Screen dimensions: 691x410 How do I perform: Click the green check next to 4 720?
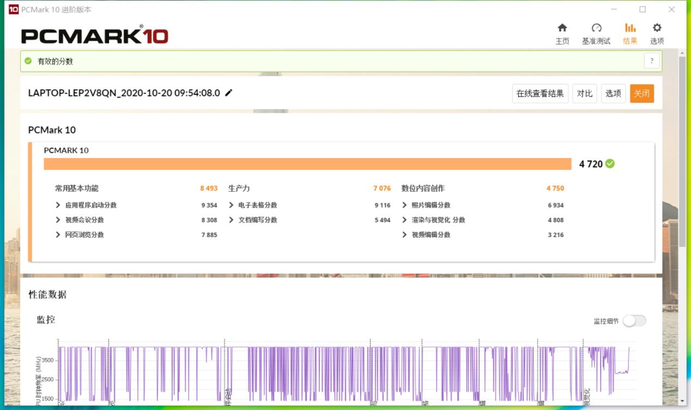coord(610,164)
